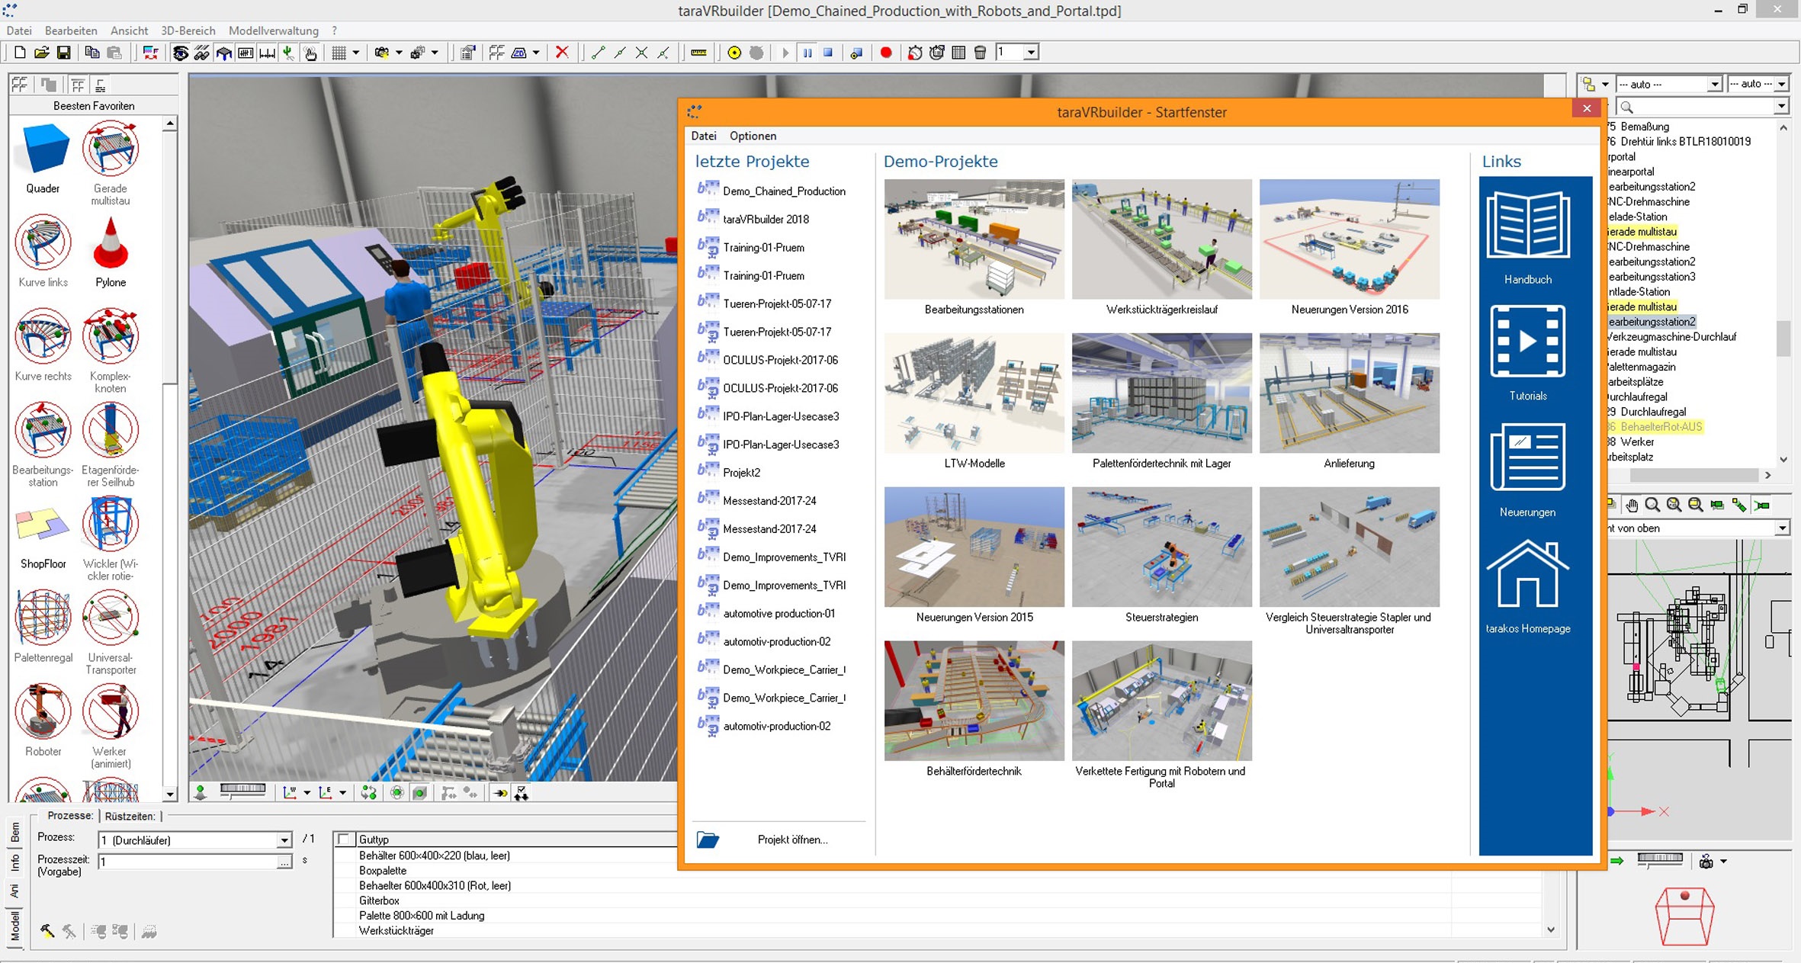Toggle the grid display icon

pos(339,53)
